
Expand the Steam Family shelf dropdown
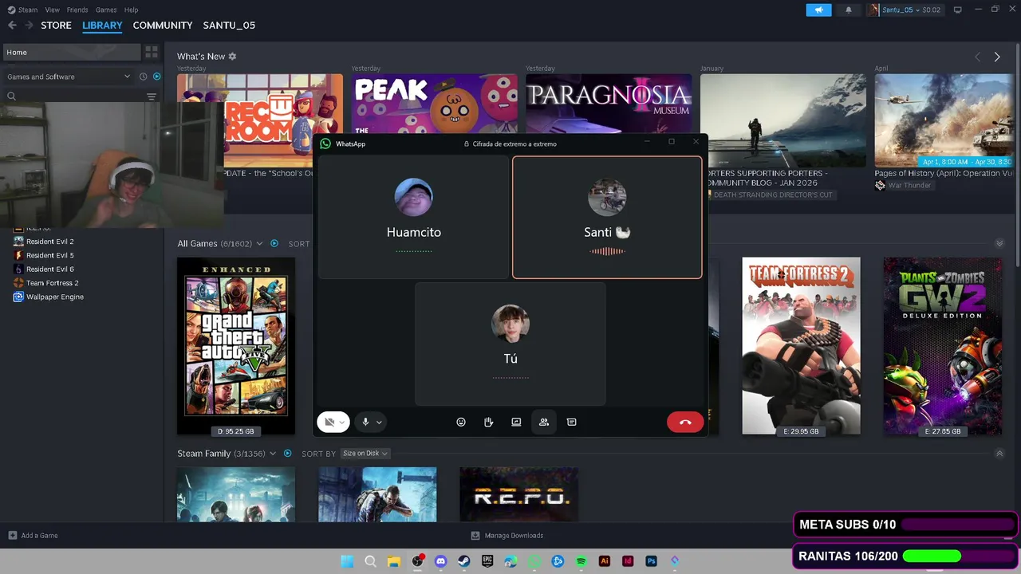[273, 454]
